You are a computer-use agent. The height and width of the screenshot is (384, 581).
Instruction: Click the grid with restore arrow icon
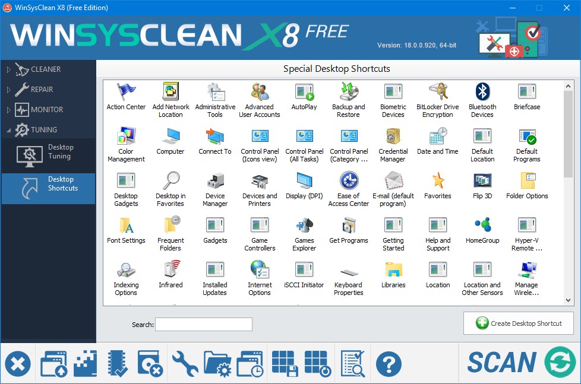point(318,364)
